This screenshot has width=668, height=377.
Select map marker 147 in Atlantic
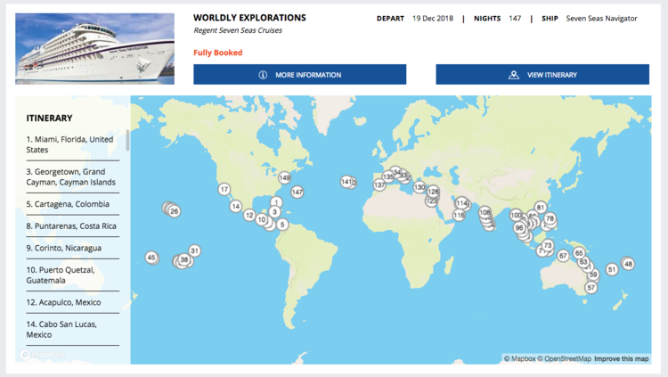[297, 192]
